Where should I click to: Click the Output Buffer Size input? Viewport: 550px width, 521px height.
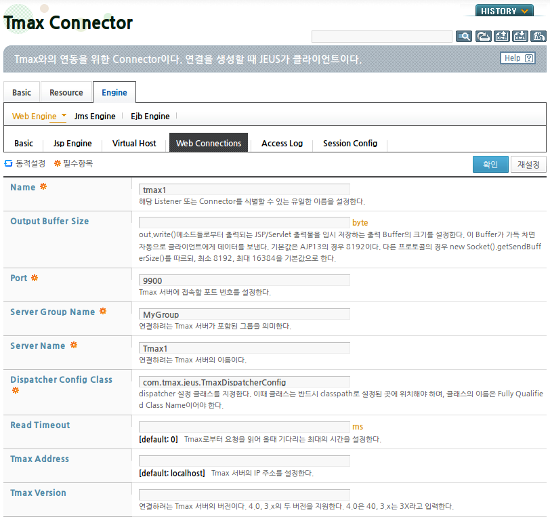tap(245, 222)
